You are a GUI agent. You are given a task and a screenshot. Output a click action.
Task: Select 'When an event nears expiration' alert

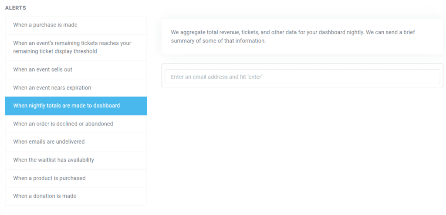pos(52,88)
